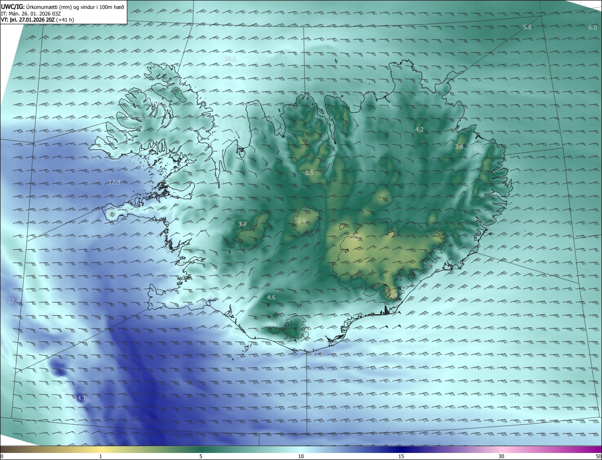Screen dimensions: 602x460
Task: Select the '12.3' value label
Action: [114, 182]
